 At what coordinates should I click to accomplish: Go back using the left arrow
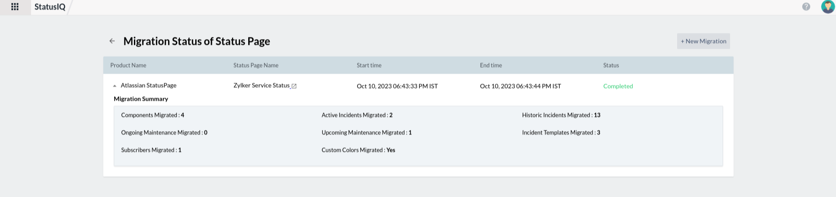pyautogui.click(x=112, y=41)
